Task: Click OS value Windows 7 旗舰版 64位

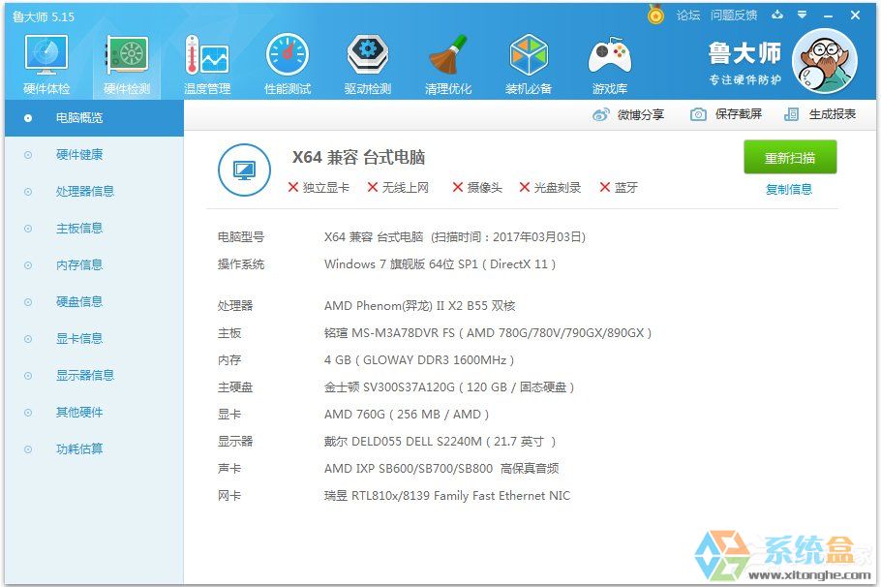Action: pyautogui.click(x=440, y=264)
